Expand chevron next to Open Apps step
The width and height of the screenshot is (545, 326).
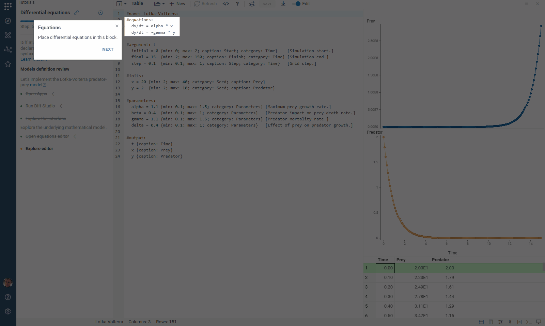pyautogui.click(x=53, y=94)
